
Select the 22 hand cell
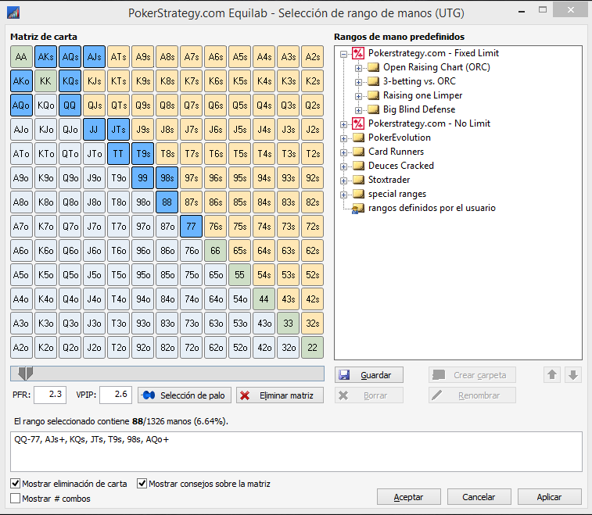coord(312,348)
